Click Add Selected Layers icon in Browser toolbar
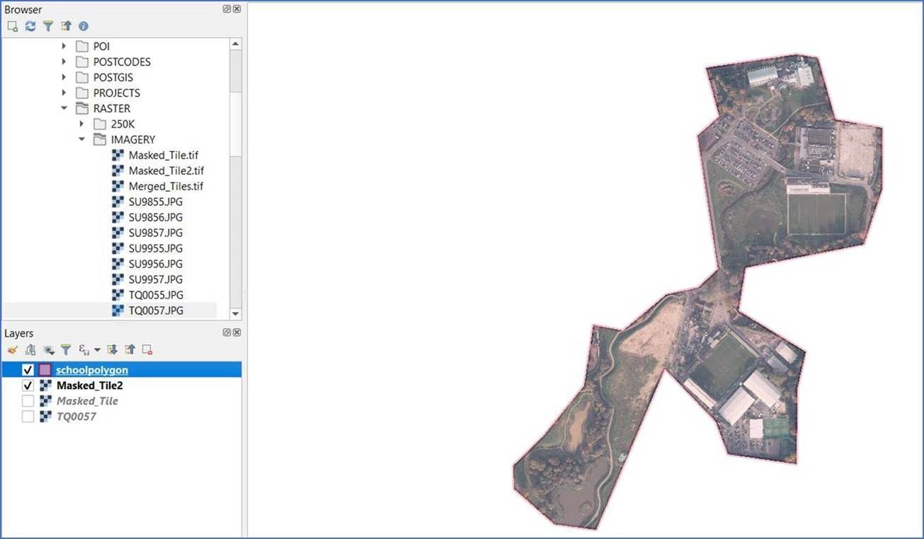The width and height of the screenshot is (924, 539). pyautogui.click(x=12, y=26)
